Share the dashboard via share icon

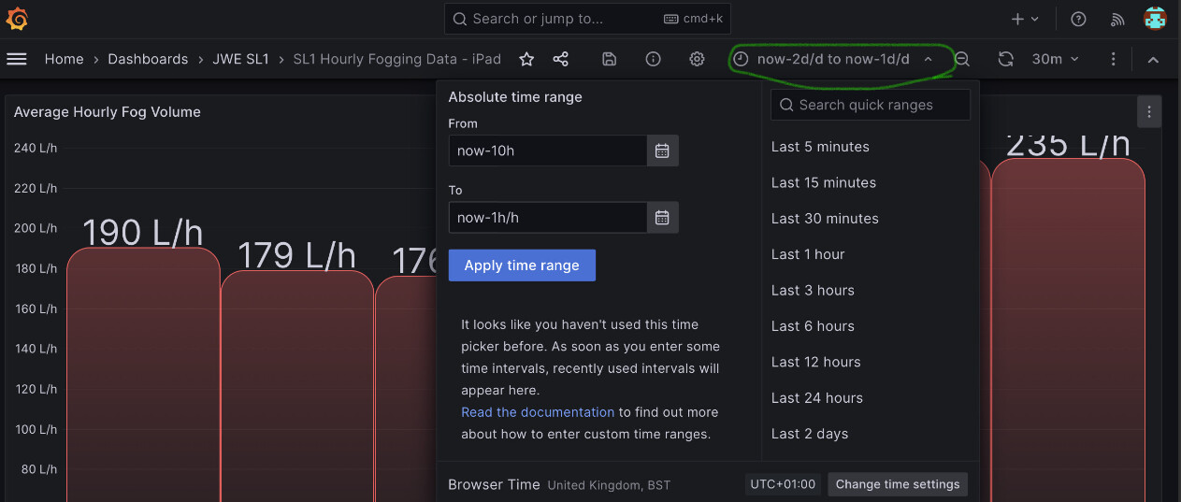click(x=561, y=59)
